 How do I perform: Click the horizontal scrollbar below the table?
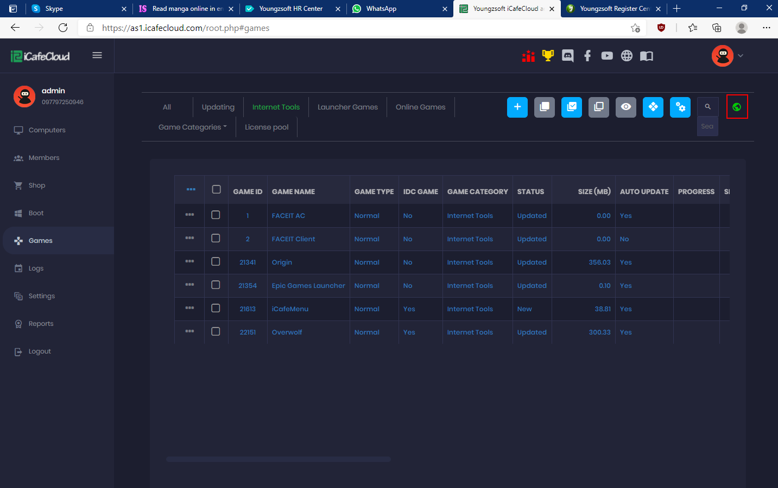[x=278, y=459]
